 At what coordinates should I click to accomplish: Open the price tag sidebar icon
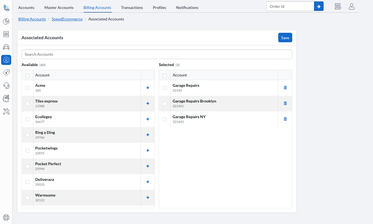click(6, 73)
